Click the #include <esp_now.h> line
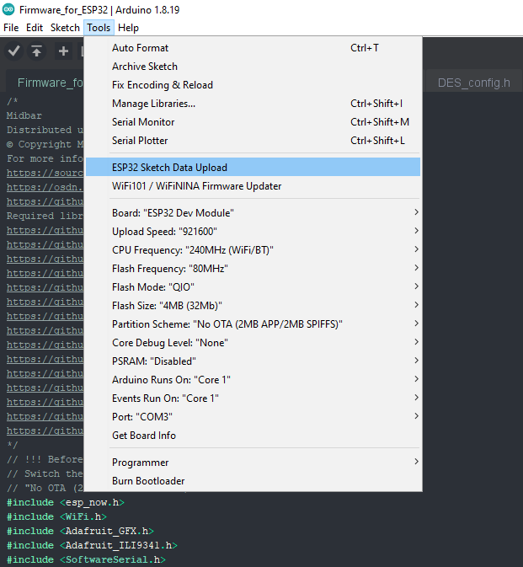 [66, 502]
